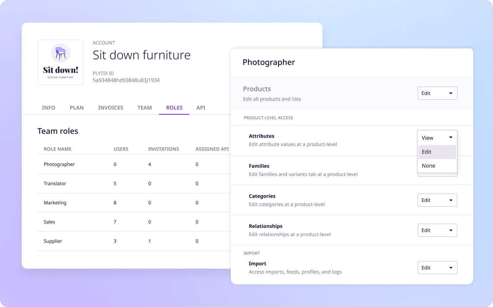
Task: Expand the Attributes View dropdown arrow
Action: coord(451,137)
